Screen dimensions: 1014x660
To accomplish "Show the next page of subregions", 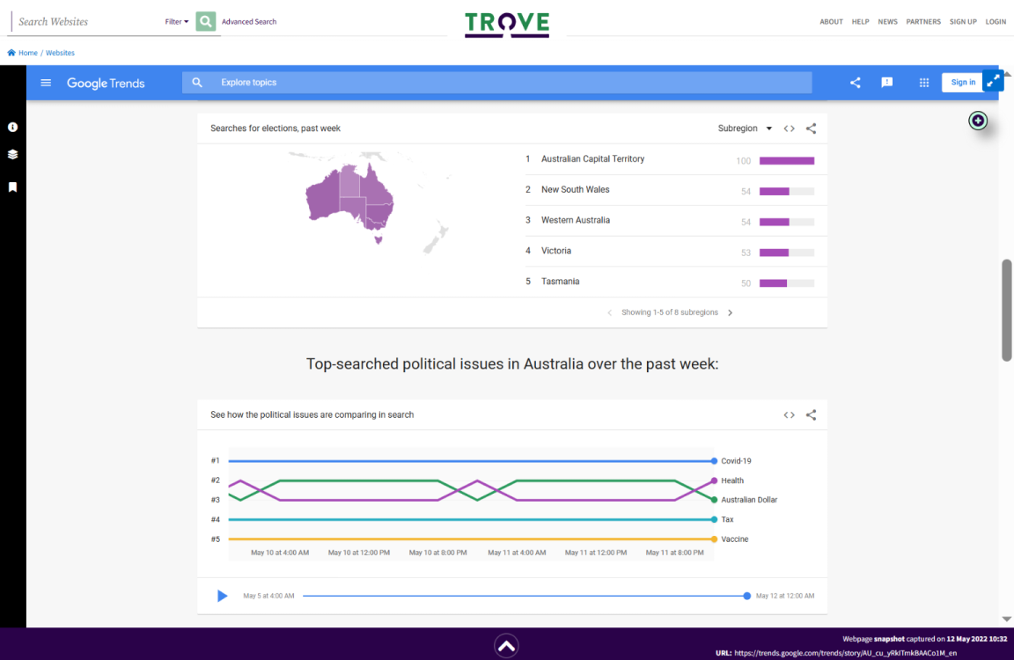I will coord(730,312).
